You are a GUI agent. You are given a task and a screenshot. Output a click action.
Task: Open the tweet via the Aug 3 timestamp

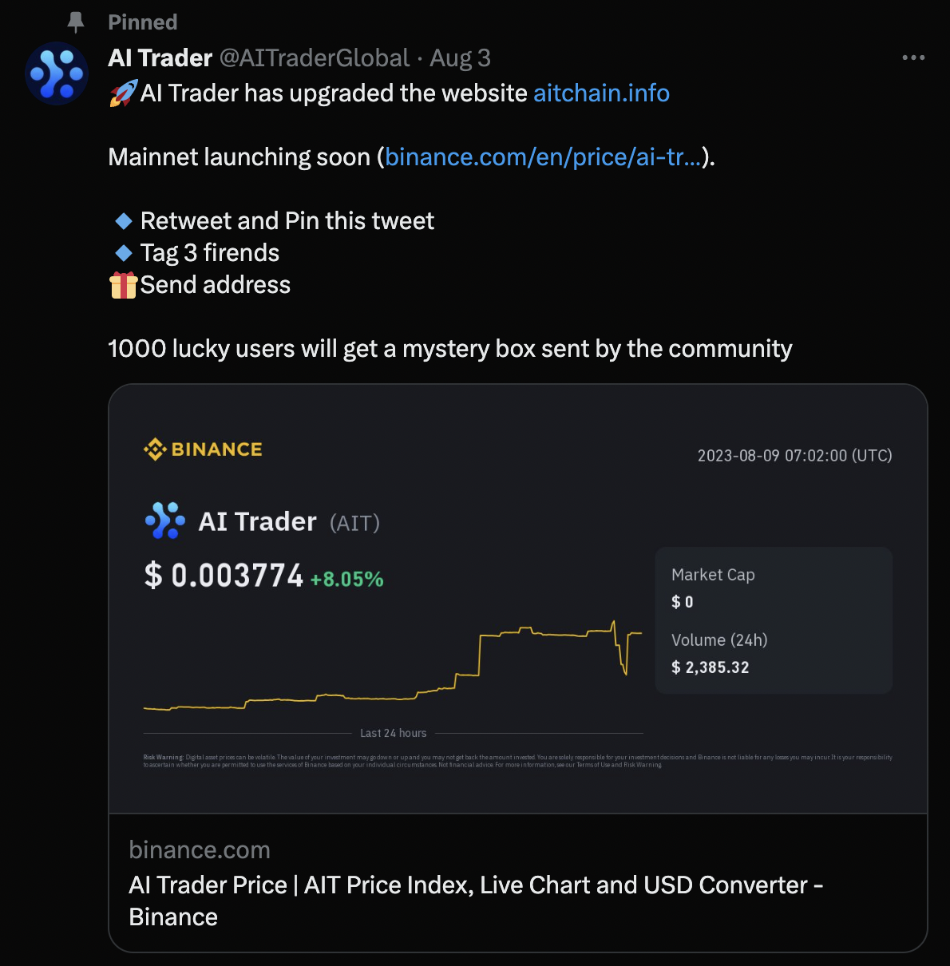tap(460, 58)
